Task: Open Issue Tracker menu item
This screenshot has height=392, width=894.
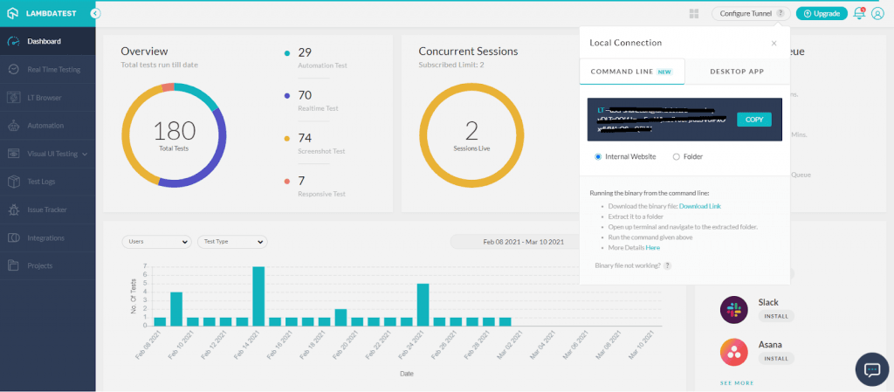Action: click(48, 210)
